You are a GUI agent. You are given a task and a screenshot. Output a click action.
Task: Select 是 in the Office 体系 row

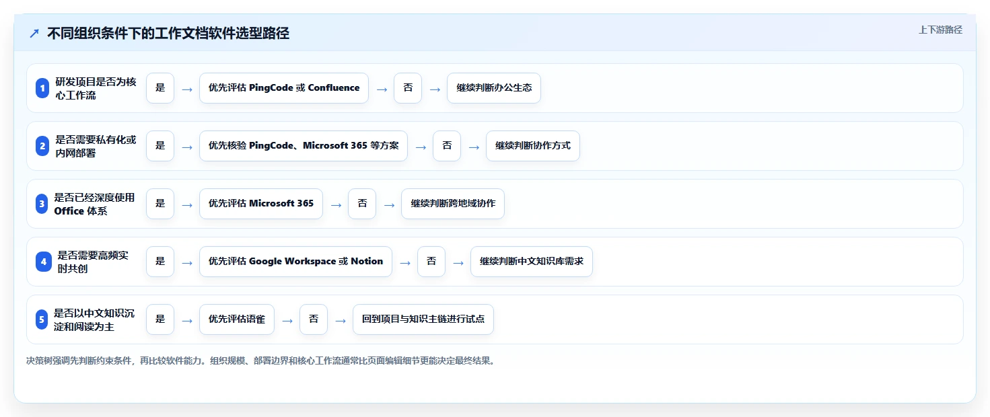point(160,204)
